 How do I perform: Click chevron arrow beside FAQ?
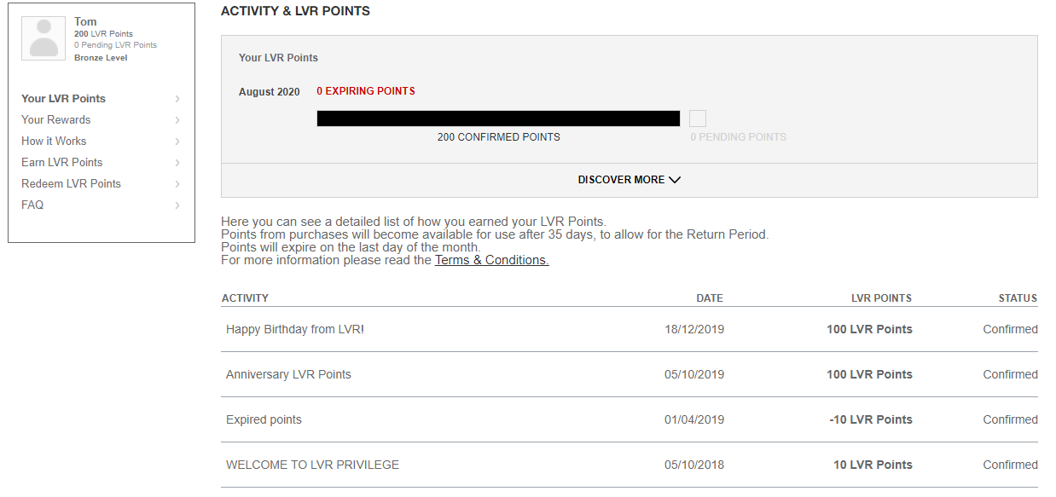[177, 205]
